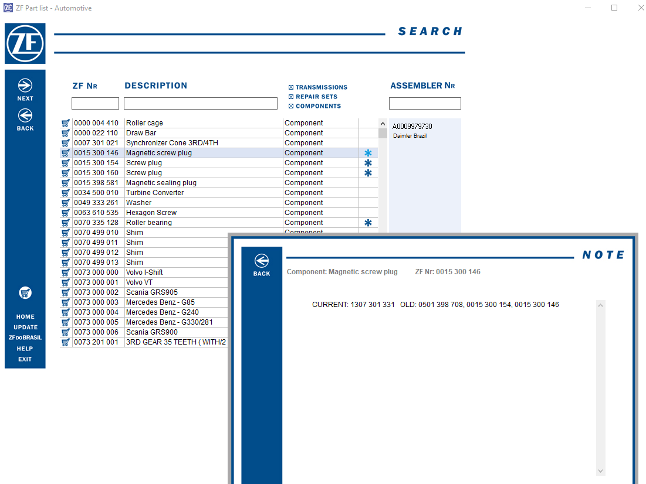
Task: Add Volvo I-Shift to cart
Action: (x=66, y=272)
